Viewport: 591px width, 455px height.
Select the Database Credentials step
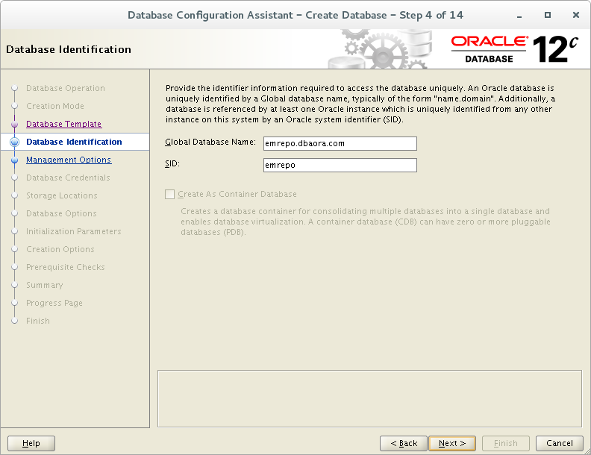click(68, 178)
